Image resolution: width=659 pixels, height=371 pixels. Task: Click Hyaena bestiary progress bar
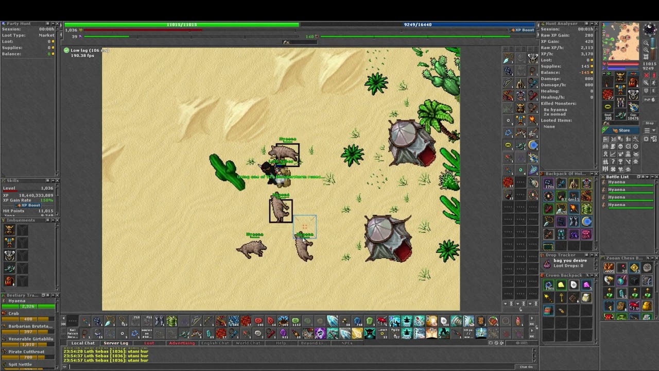[28, 306]
